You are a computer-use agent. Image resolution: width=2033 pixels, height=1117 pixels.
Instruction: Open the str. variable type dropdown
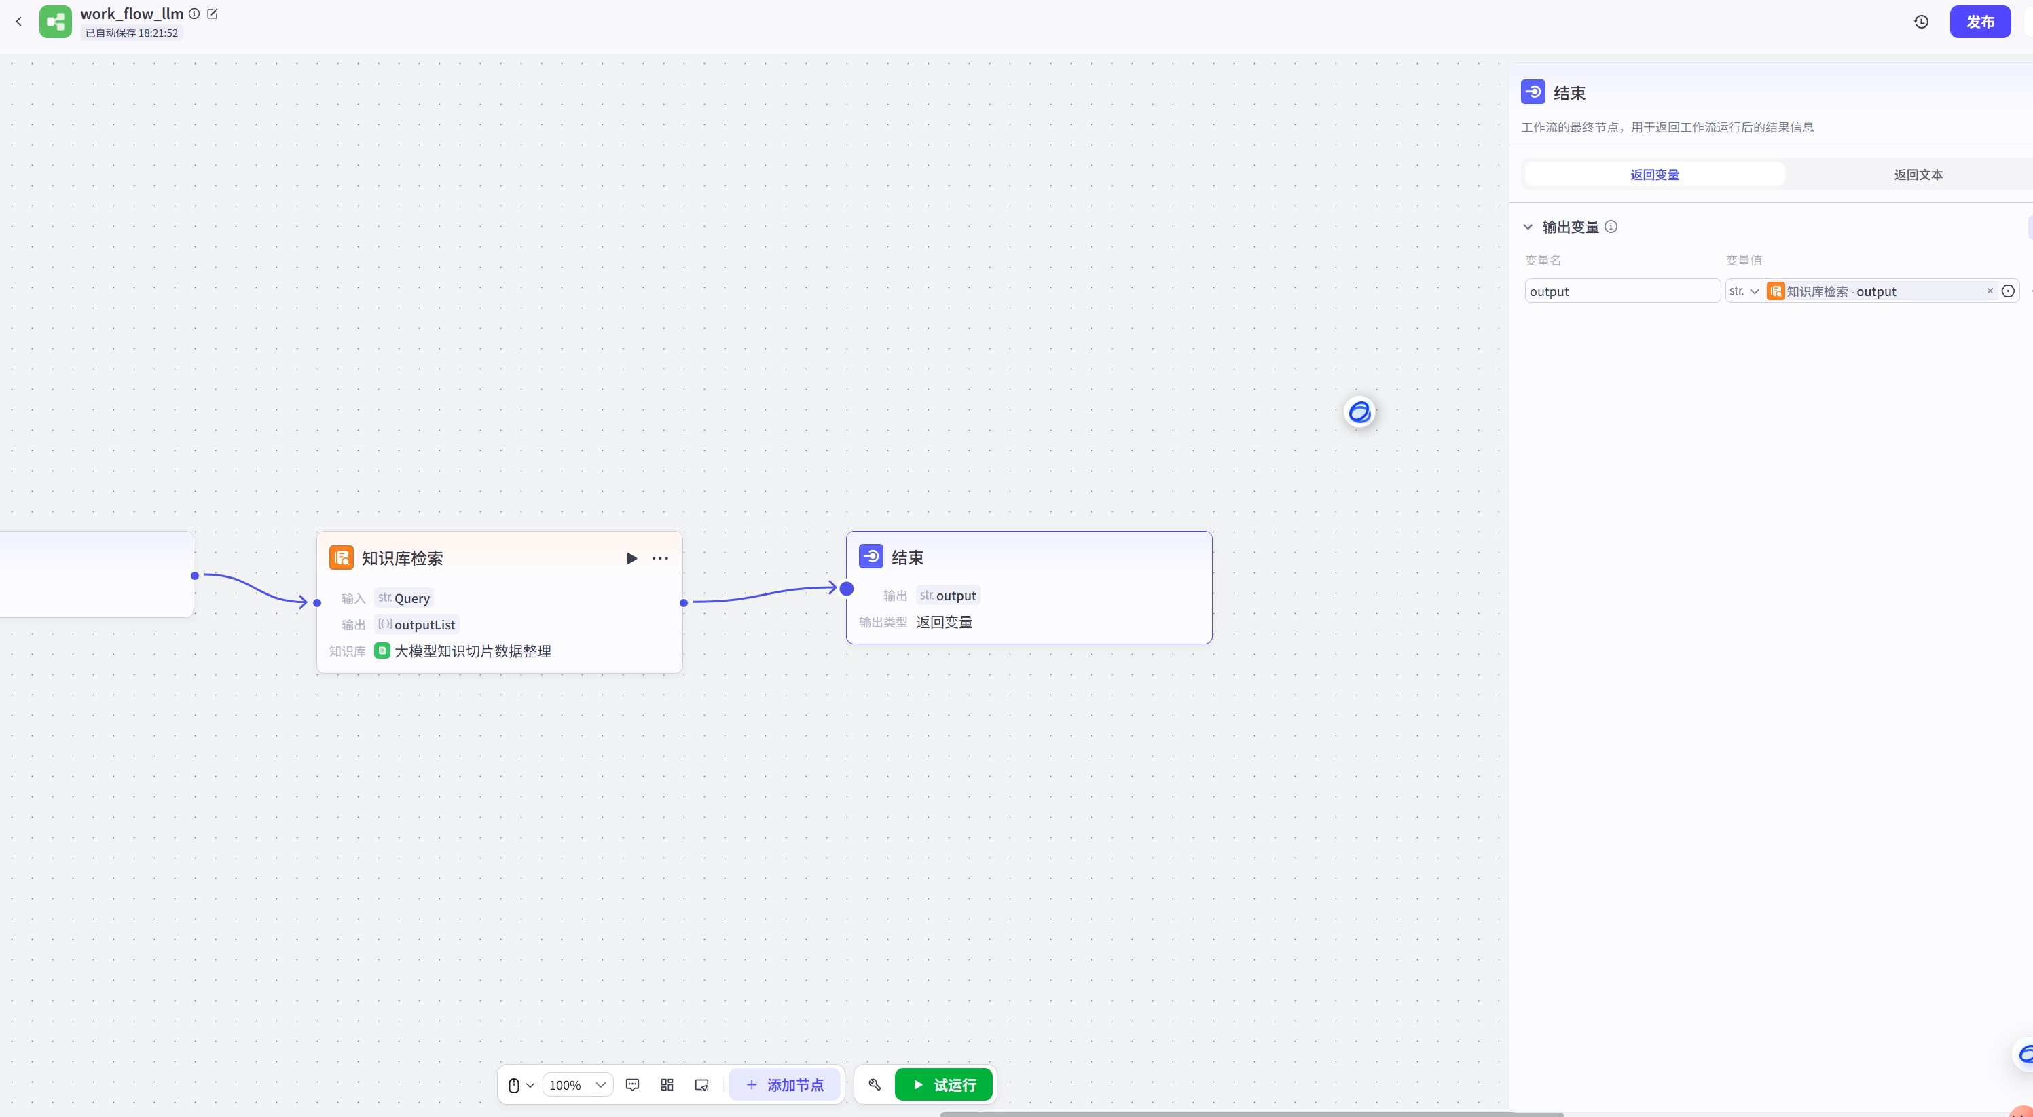click(x=1743, y=291)
